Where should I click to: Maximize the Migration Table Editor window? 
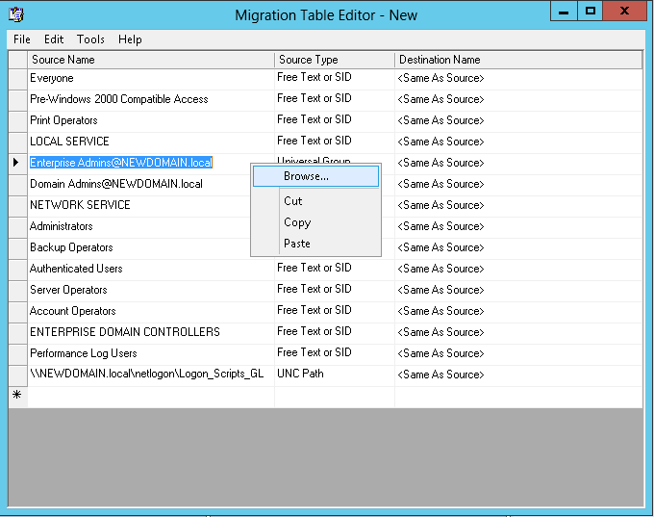(x=591, y=11)
